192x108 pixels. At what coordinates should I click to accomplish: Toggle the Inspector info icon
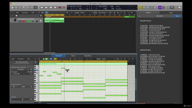16,7
